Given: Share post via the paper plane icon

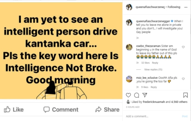Looking at the screenshot, I should pyautogui.click(x=145, y=95).
